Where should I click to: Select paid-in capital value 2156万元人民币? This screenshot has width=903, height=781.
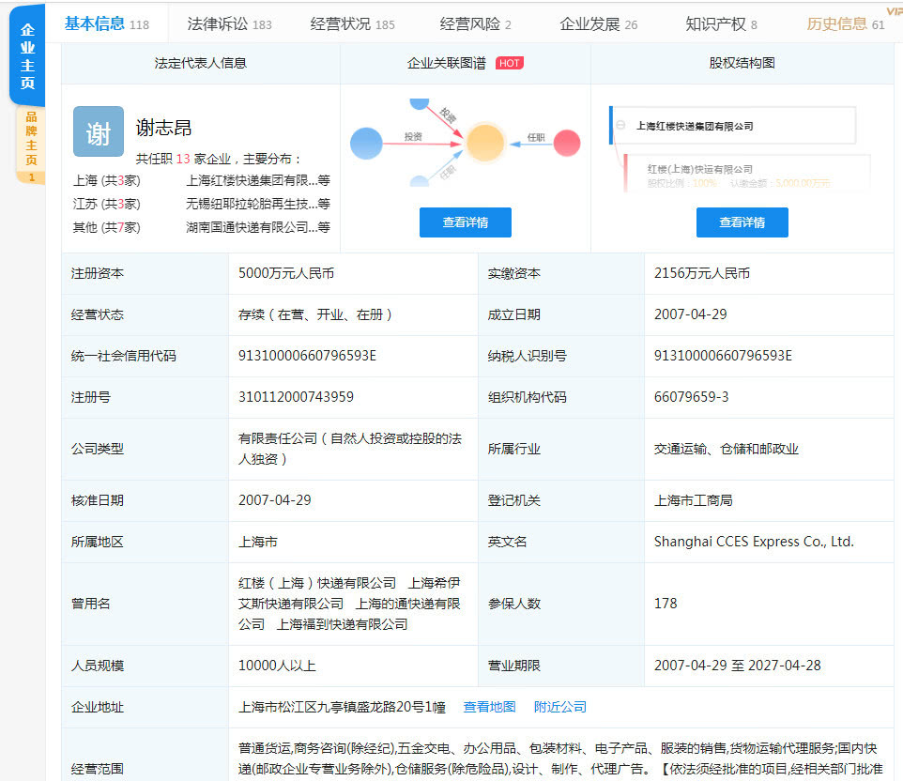tap(702, 273)
